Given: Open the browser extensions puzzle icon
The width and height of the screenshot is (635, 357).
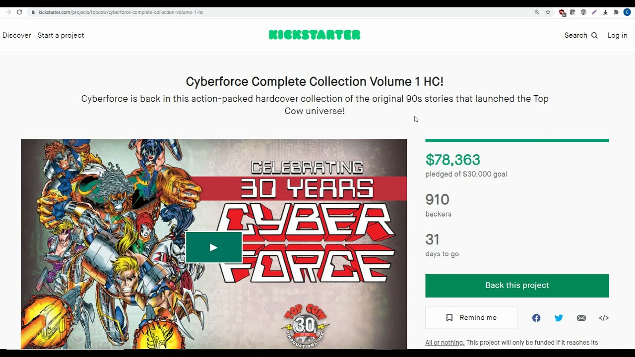Looking at the screenshot, I should tap(616, 12).
